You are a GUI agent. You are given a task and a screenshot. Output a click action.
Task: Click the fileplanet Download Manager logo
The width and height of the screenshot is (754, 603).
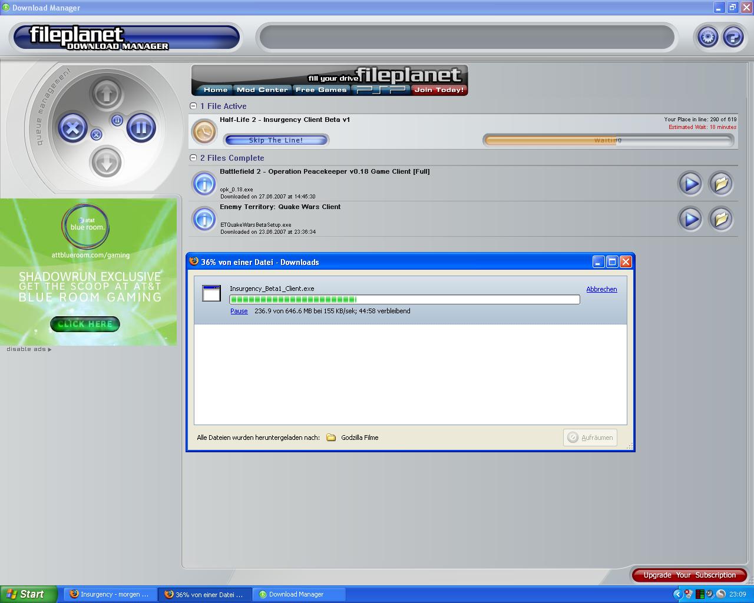[x=125, y=38]
